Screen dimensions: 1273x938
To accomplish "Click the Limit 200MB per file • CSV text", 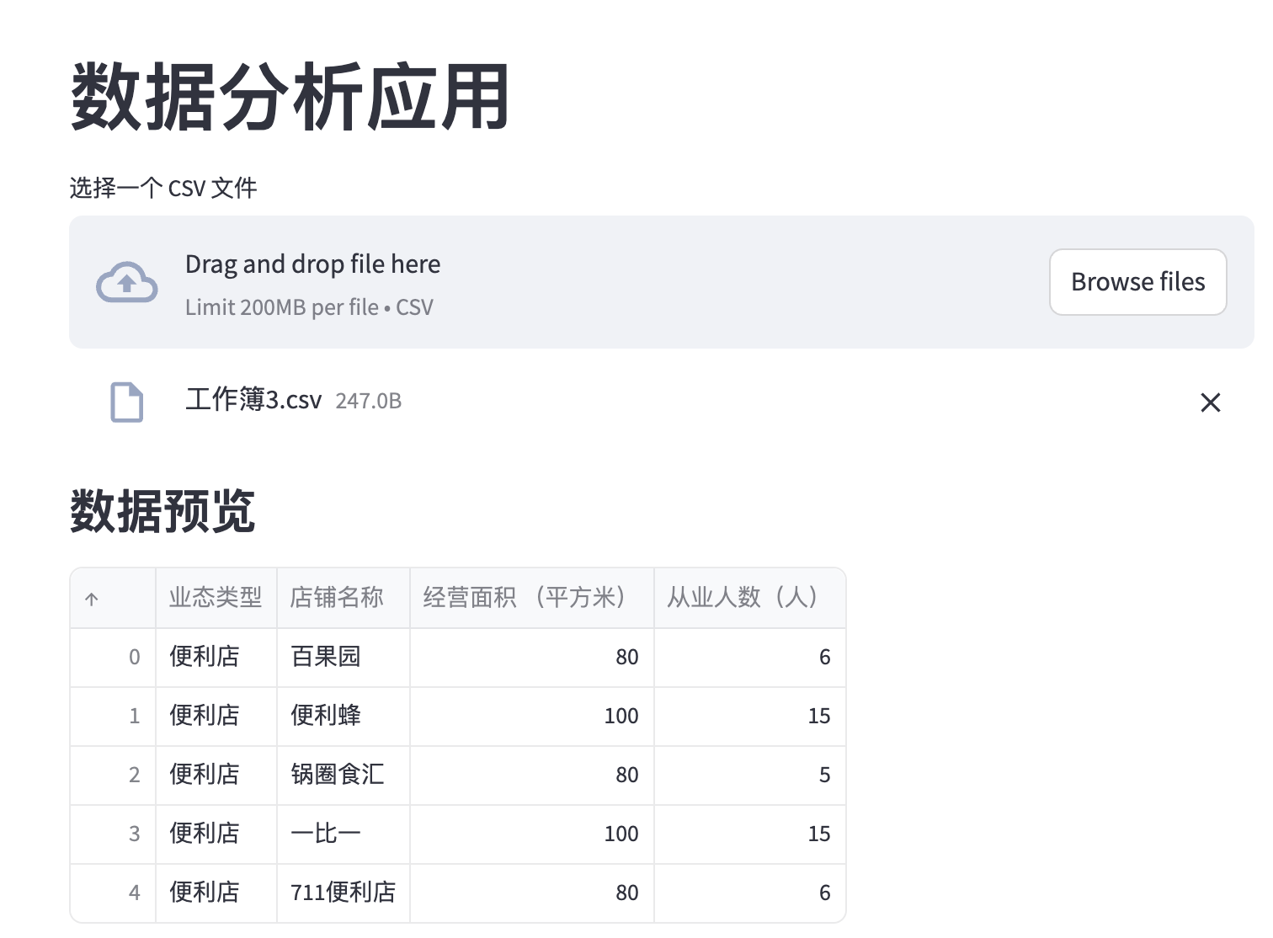I will (x=309, y=307).
